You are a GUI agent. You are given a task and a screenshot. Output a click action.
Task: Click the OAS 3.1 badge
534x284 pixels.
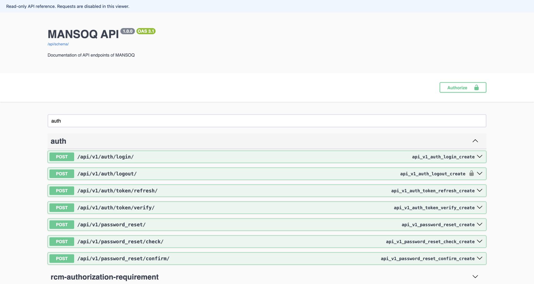tap(146, 31)
